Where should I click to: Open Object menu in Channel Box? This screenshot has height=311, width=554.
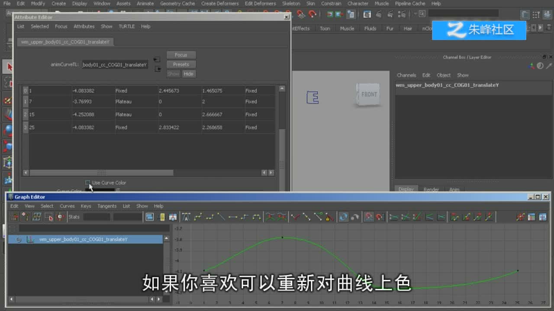pos(444,75)
